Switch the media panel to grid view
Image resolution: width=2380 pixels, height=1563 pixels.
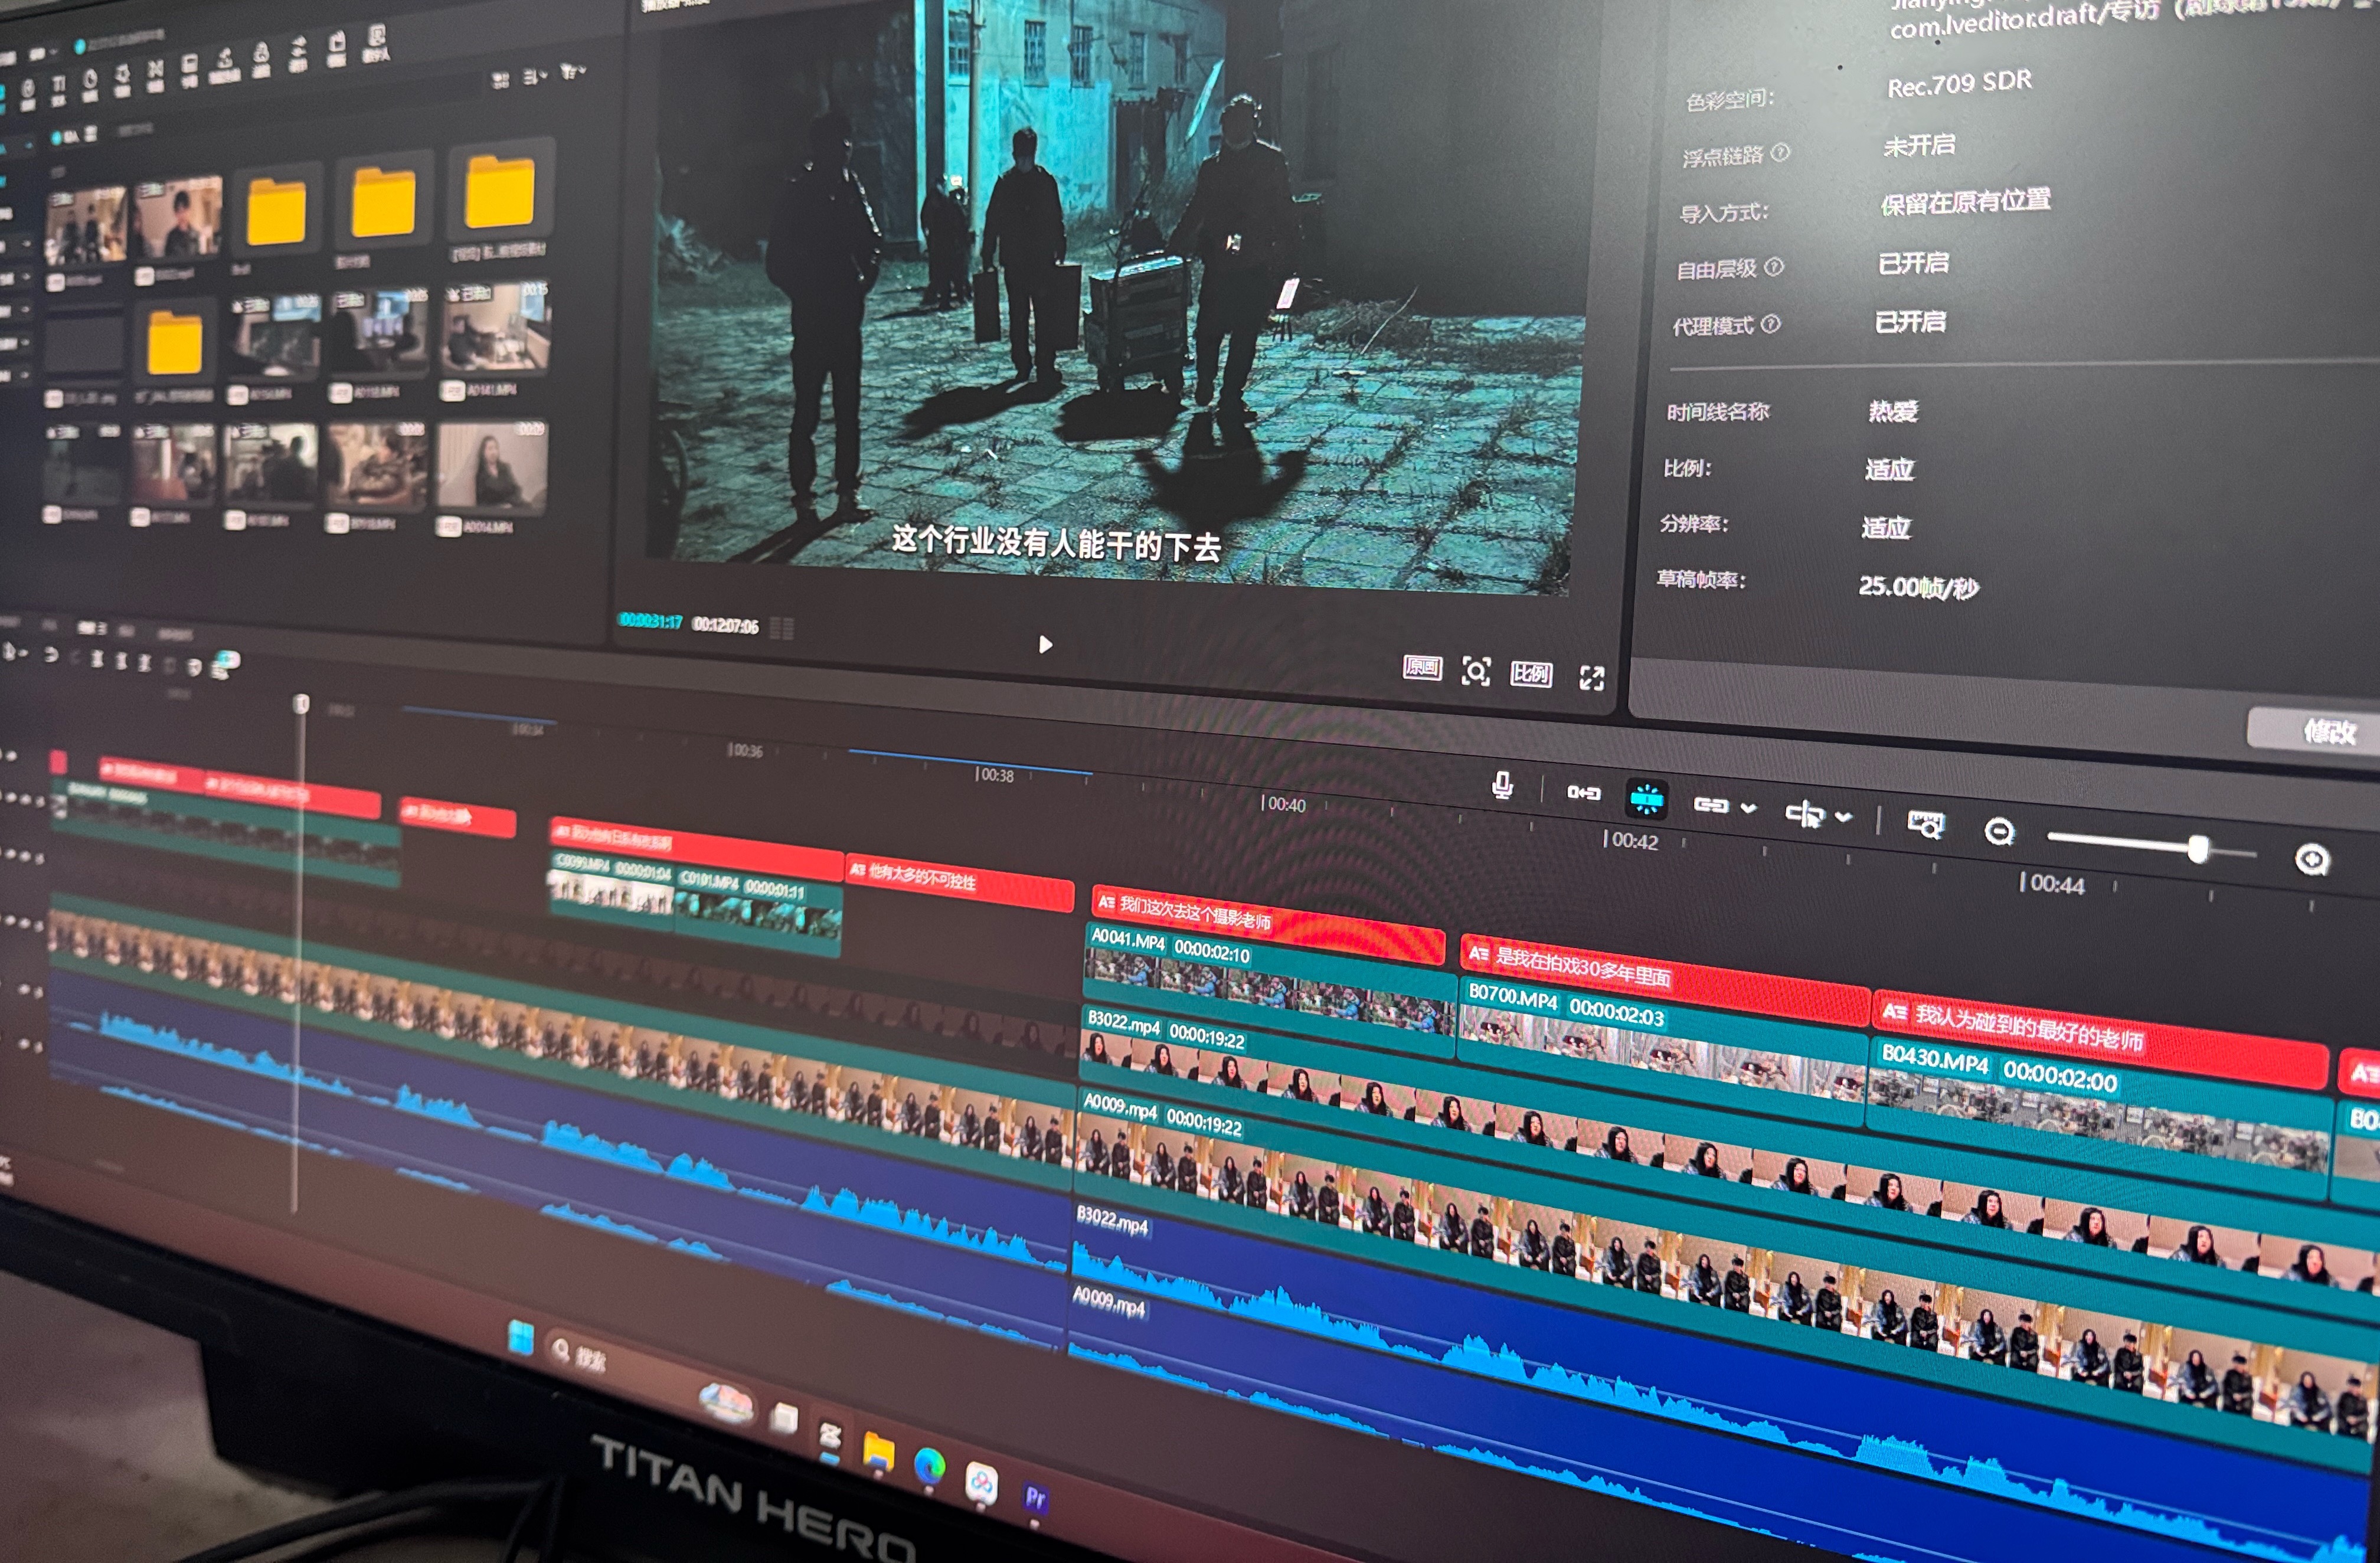click(x=501, y=80)
